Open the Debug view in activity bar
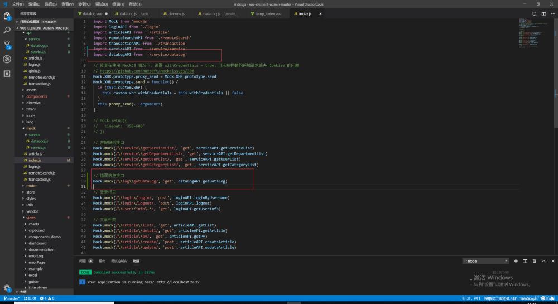This screenshot has height=304, width=558. [7, 59]
